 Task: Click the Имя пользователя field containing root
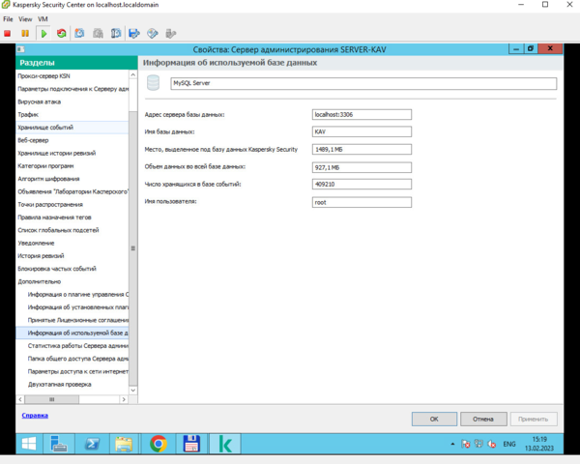pyautogui.click(x=362, y=202)
